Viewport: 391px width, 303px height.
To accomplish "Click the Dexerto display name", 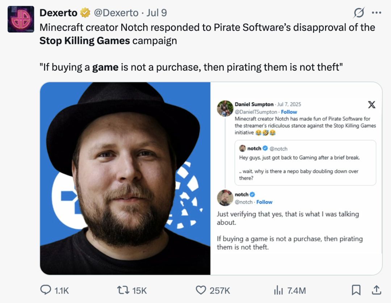I will coord(58,13).
